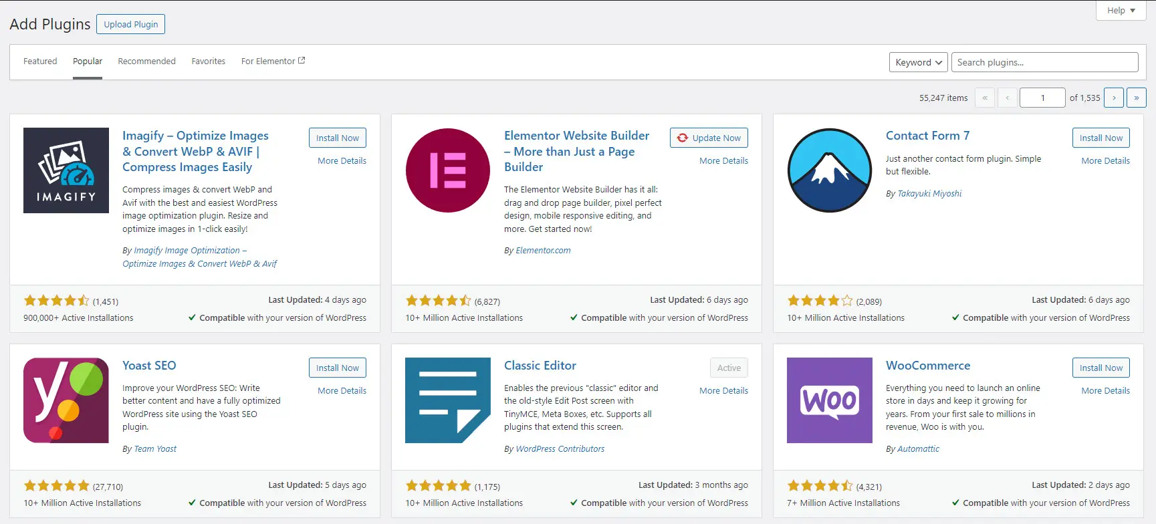The height and width of the screenshot is (524, 1156).
Task: Open Automattic author link
Action: click(918, 448)
